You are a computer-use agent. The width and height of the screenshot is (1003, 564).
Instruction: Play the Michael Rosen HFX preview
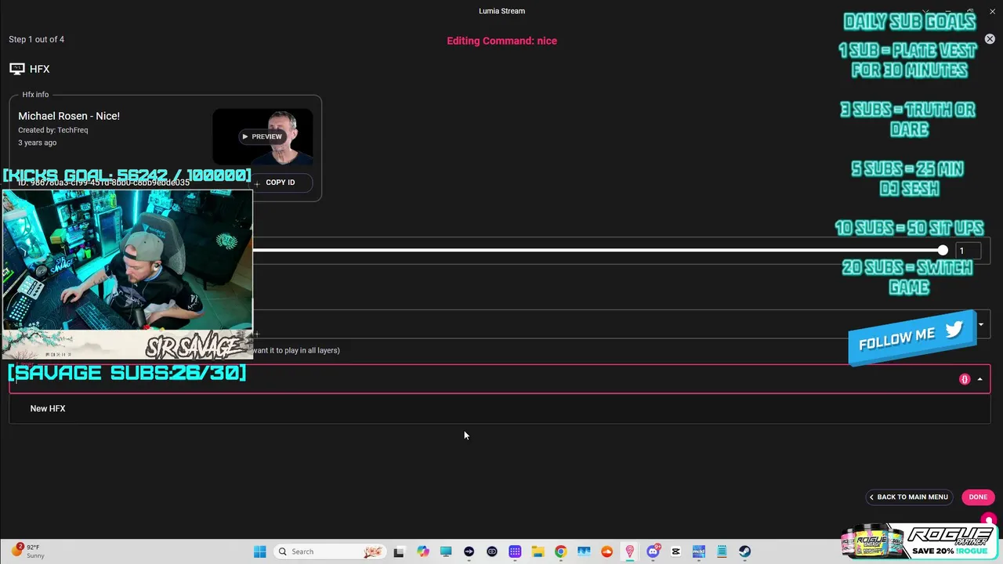tap(262, 136)
